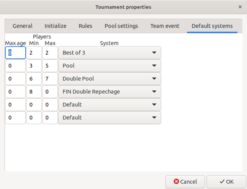
Task: Select the Rules tab
Action: [86, 26]
